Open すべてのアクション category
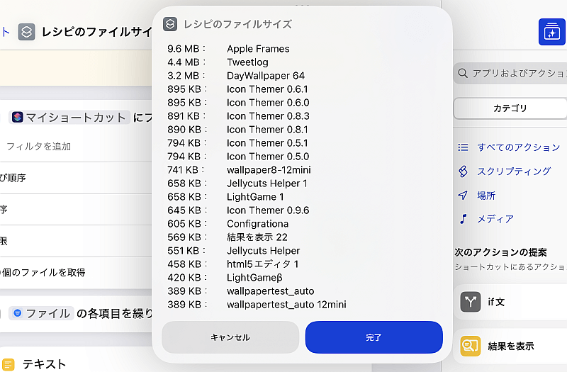The image size is (567, 372). [x=518, y=147]
